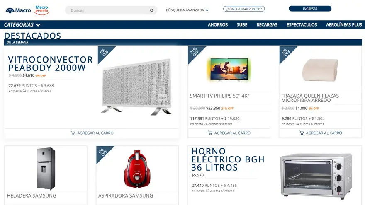
Task: Go to Espectaculos section
Action: 302,24
